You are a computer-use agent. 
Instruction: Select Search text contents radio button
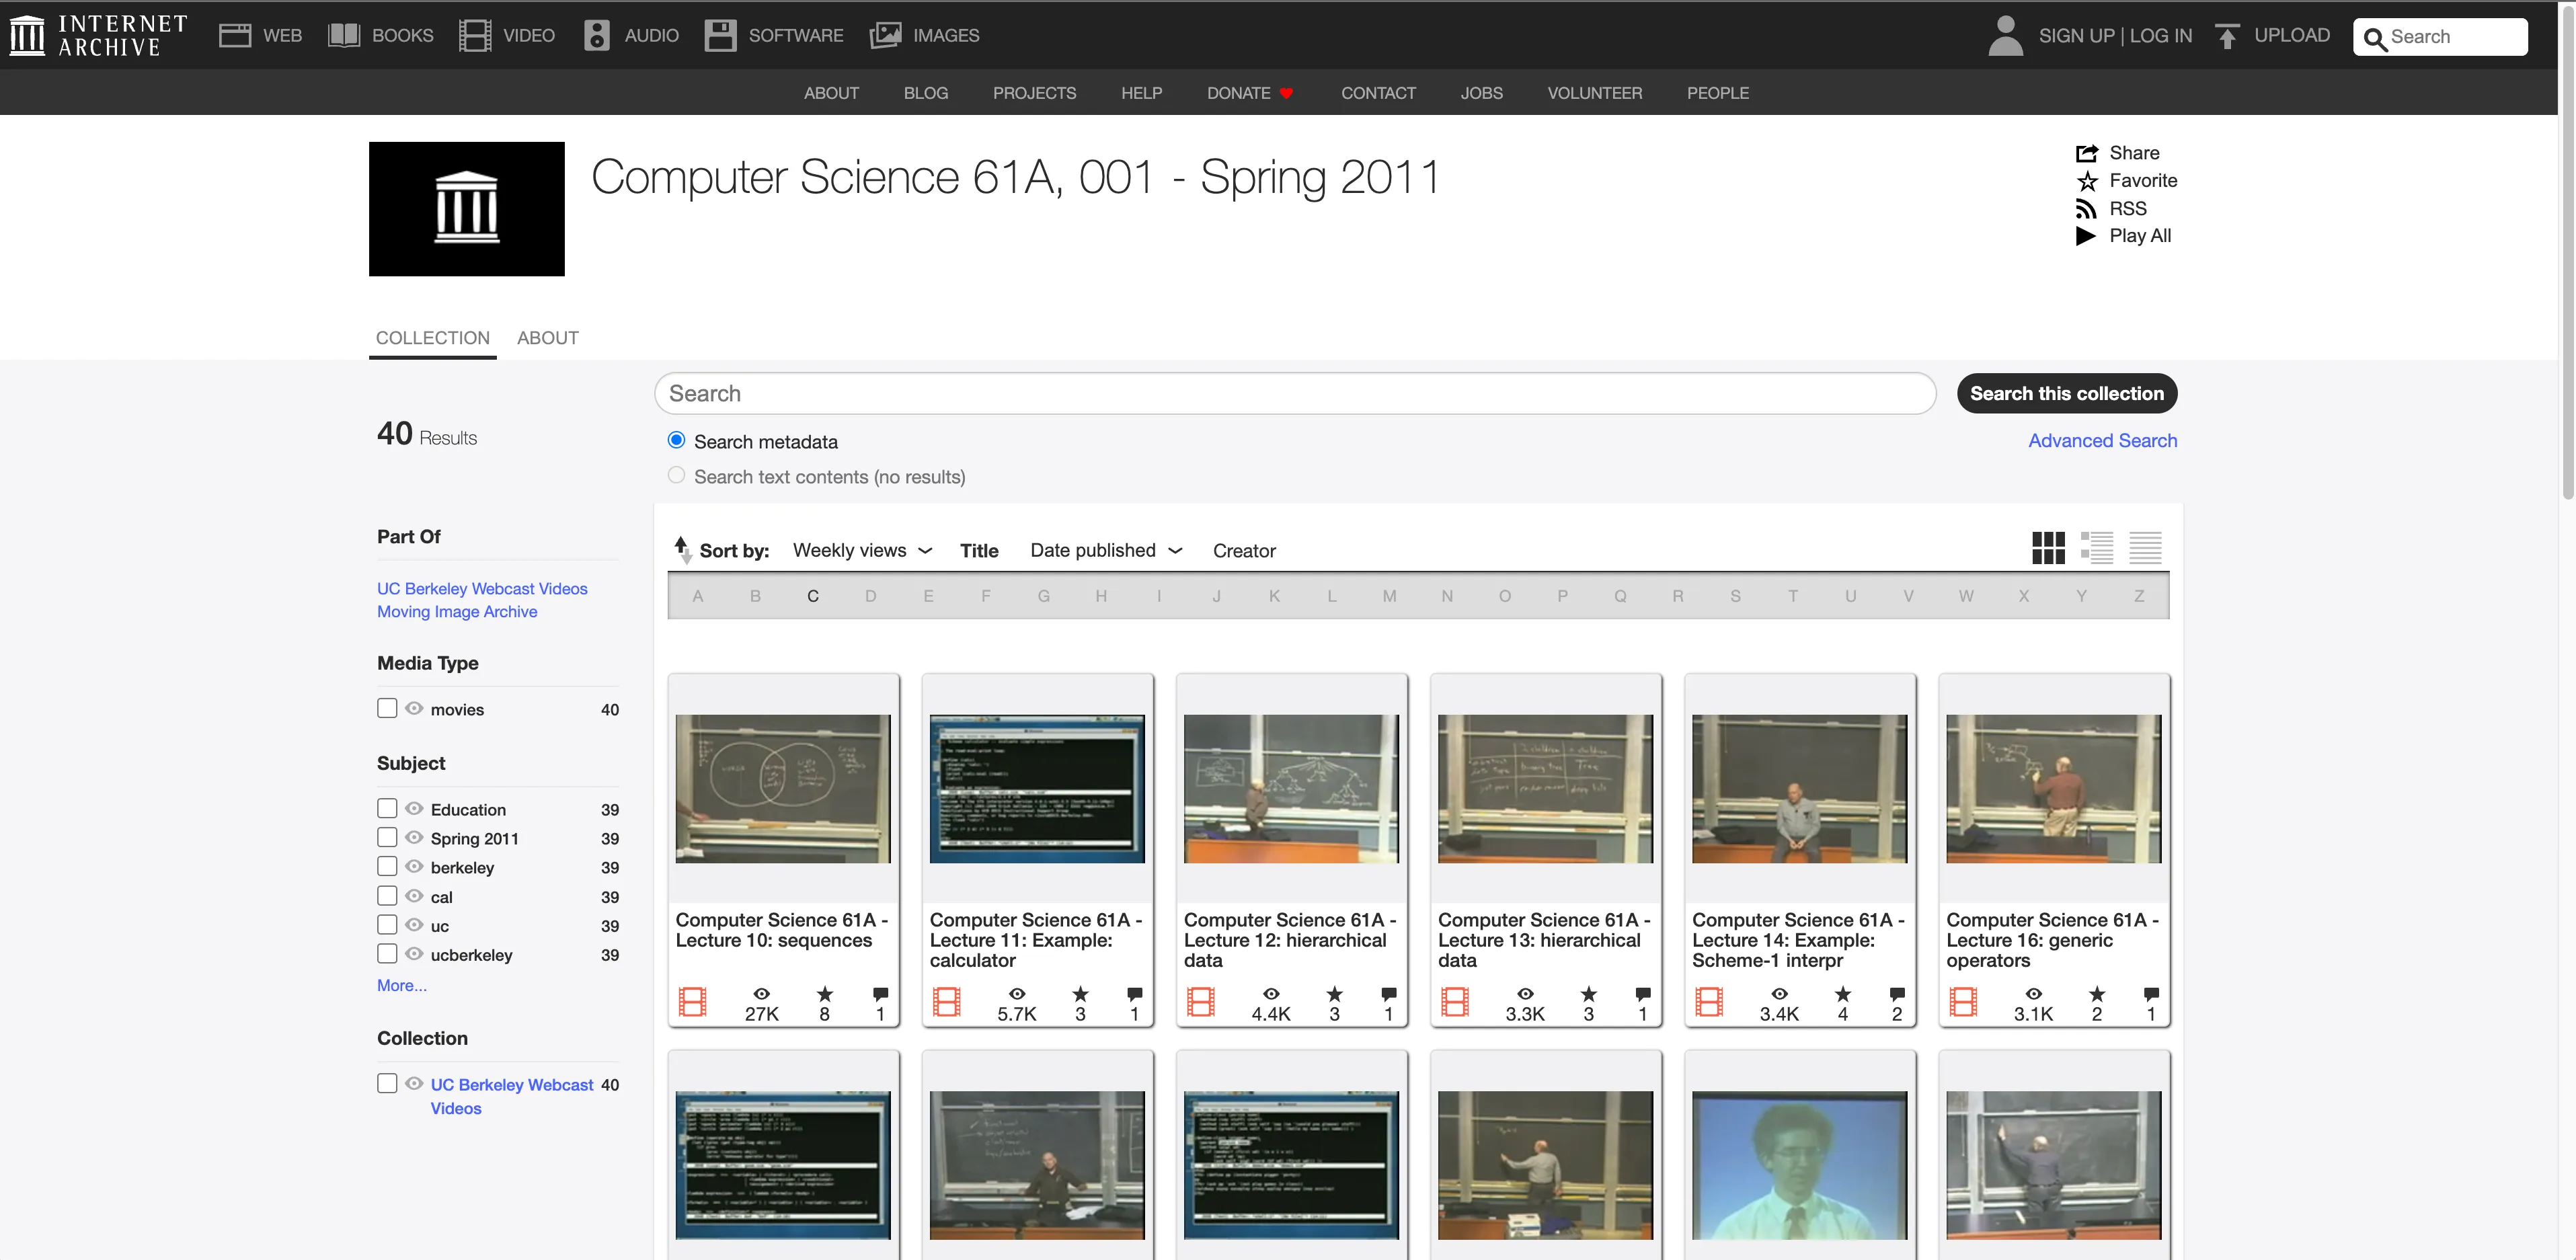(x=677, y=476)
